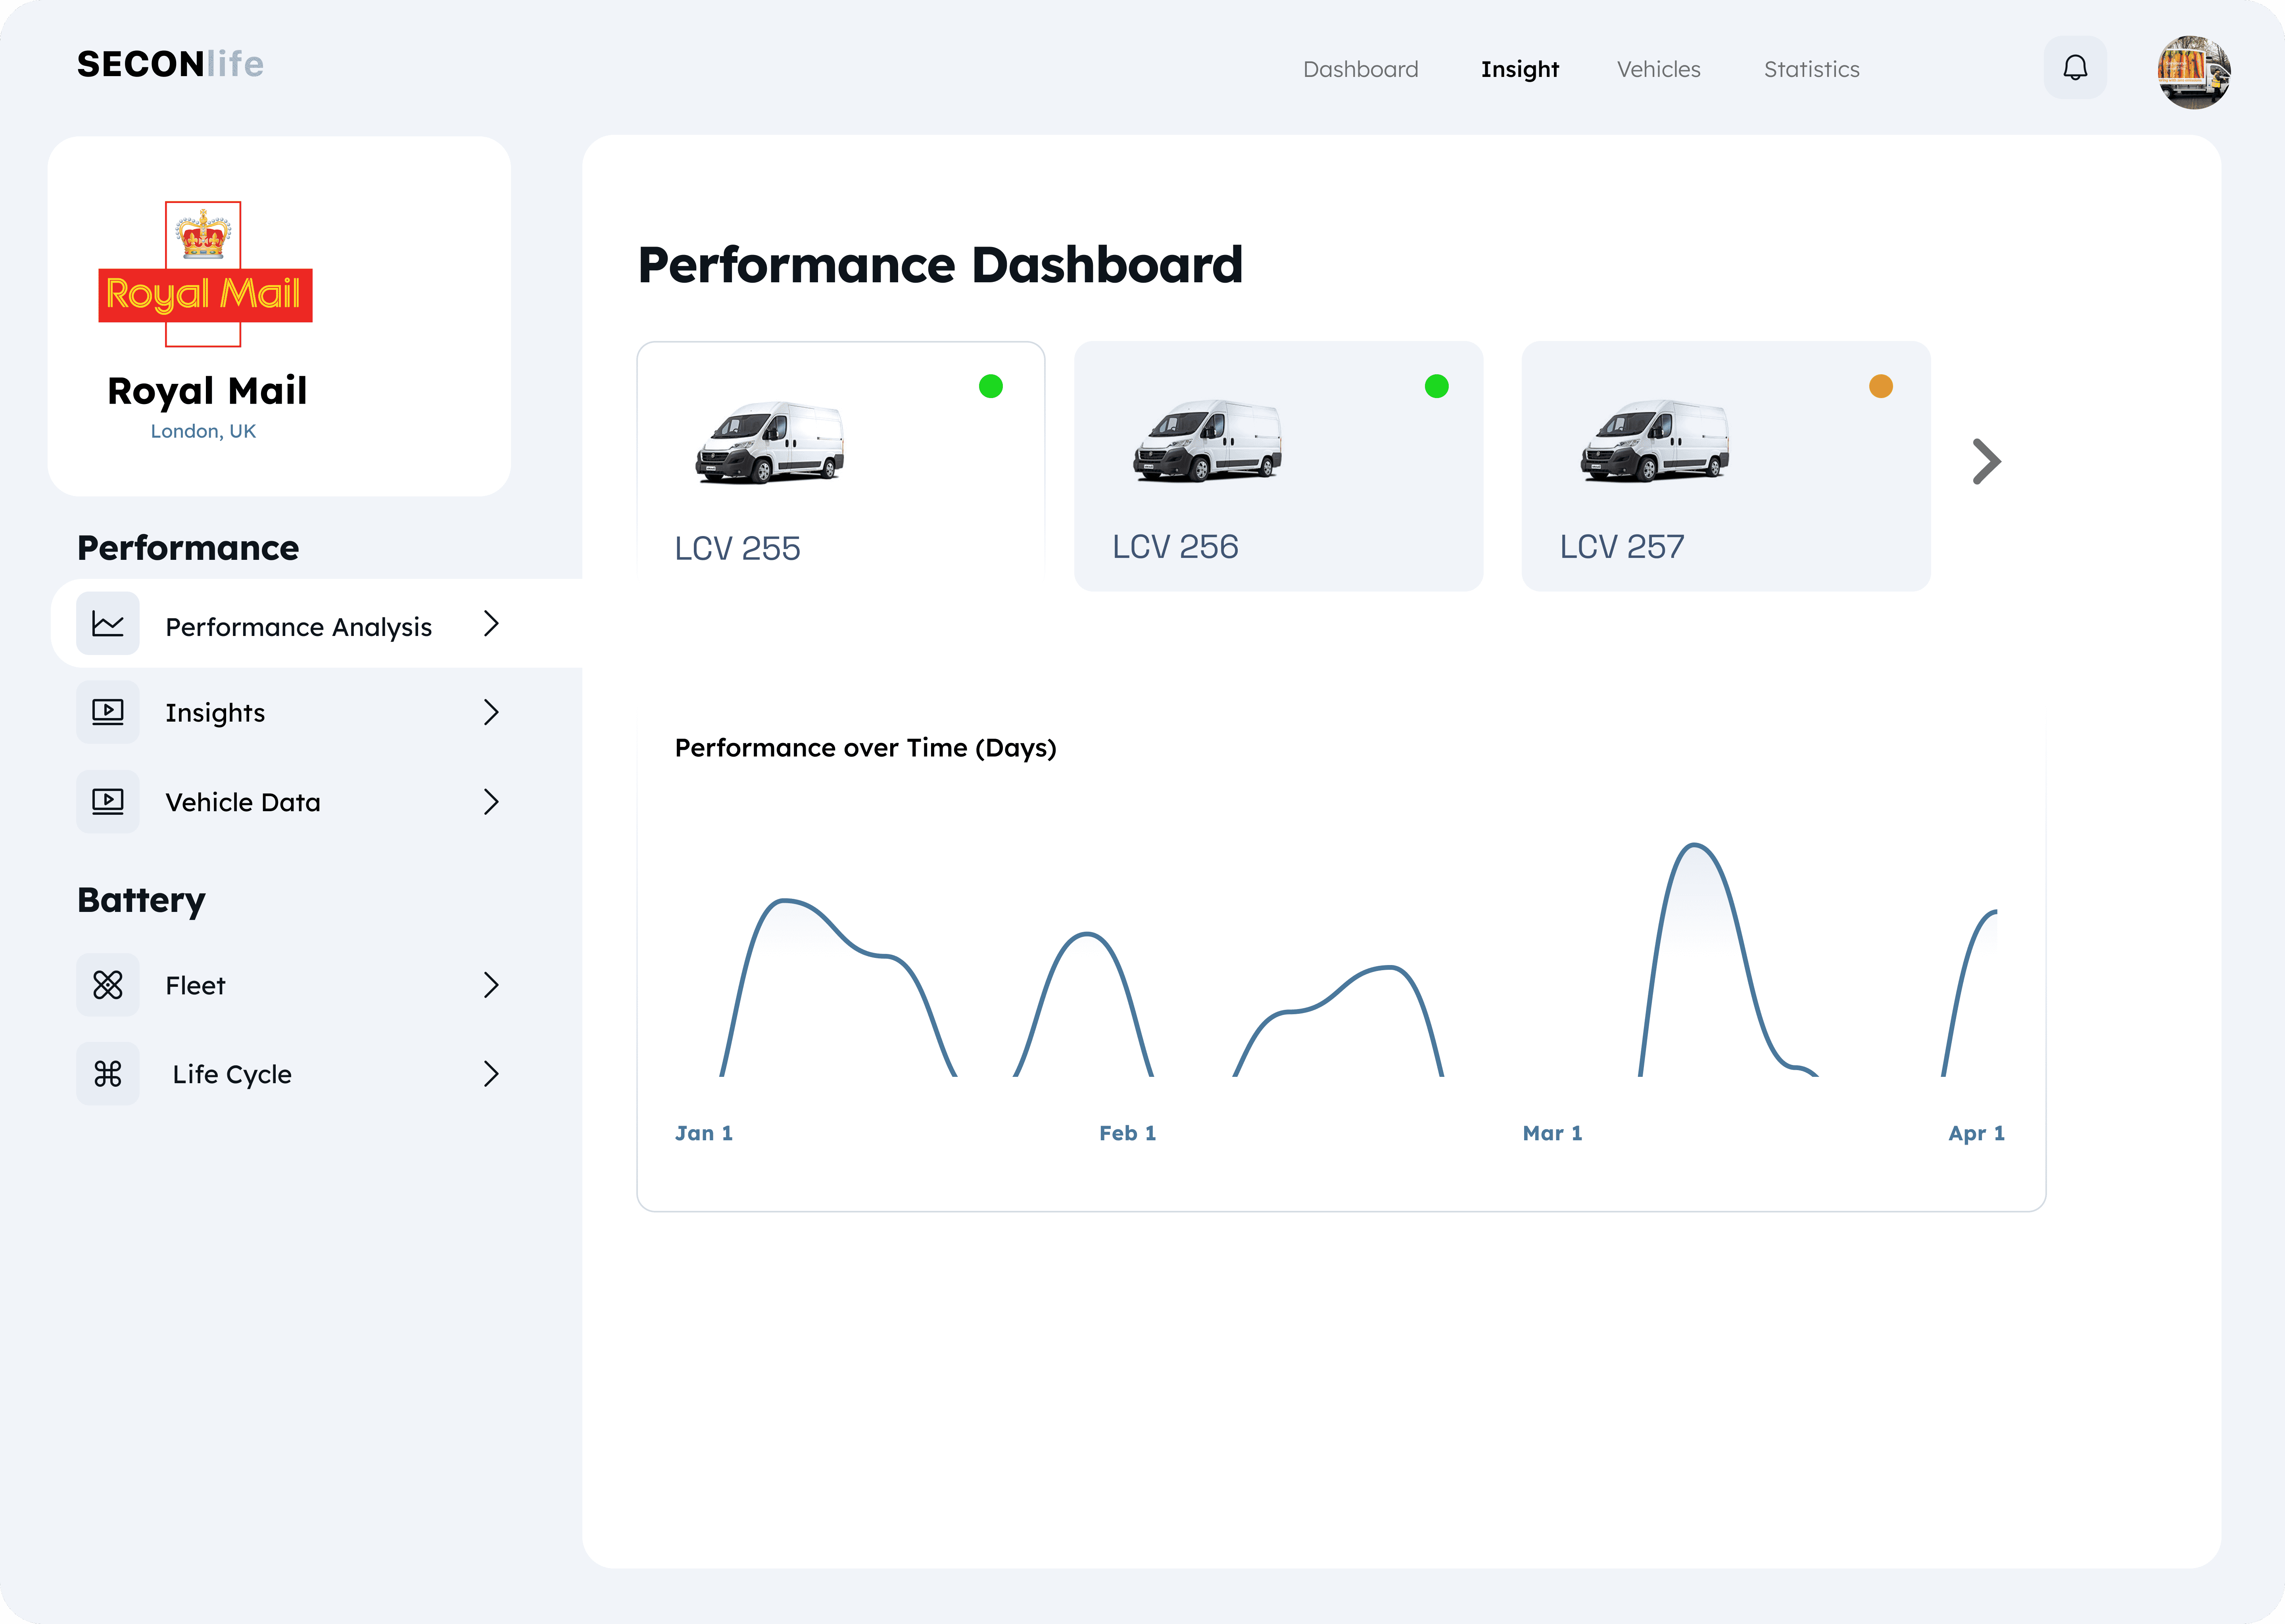Expand the Fleet chevron
Screen dimensions: 2285x1624
tap(491, 985)
